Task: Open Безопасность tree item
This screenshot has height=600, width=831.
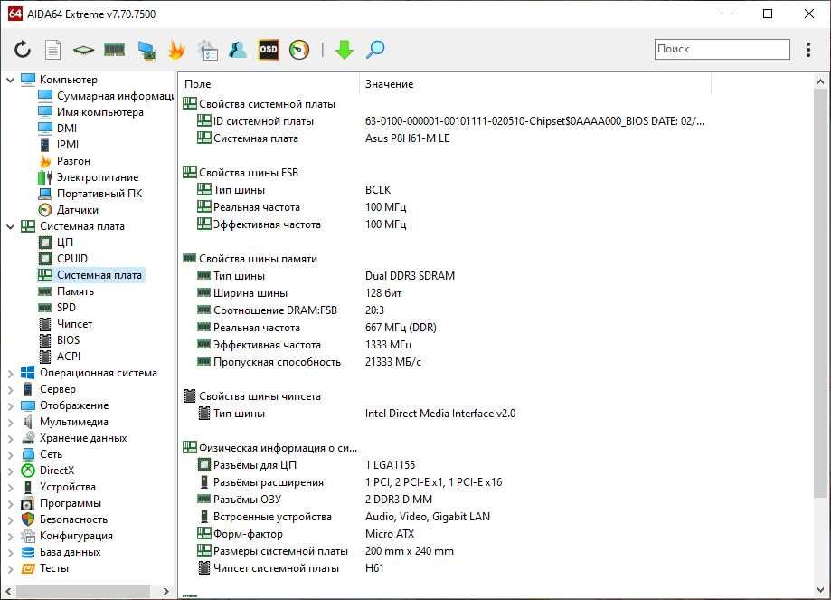Action: pos(64,520)
